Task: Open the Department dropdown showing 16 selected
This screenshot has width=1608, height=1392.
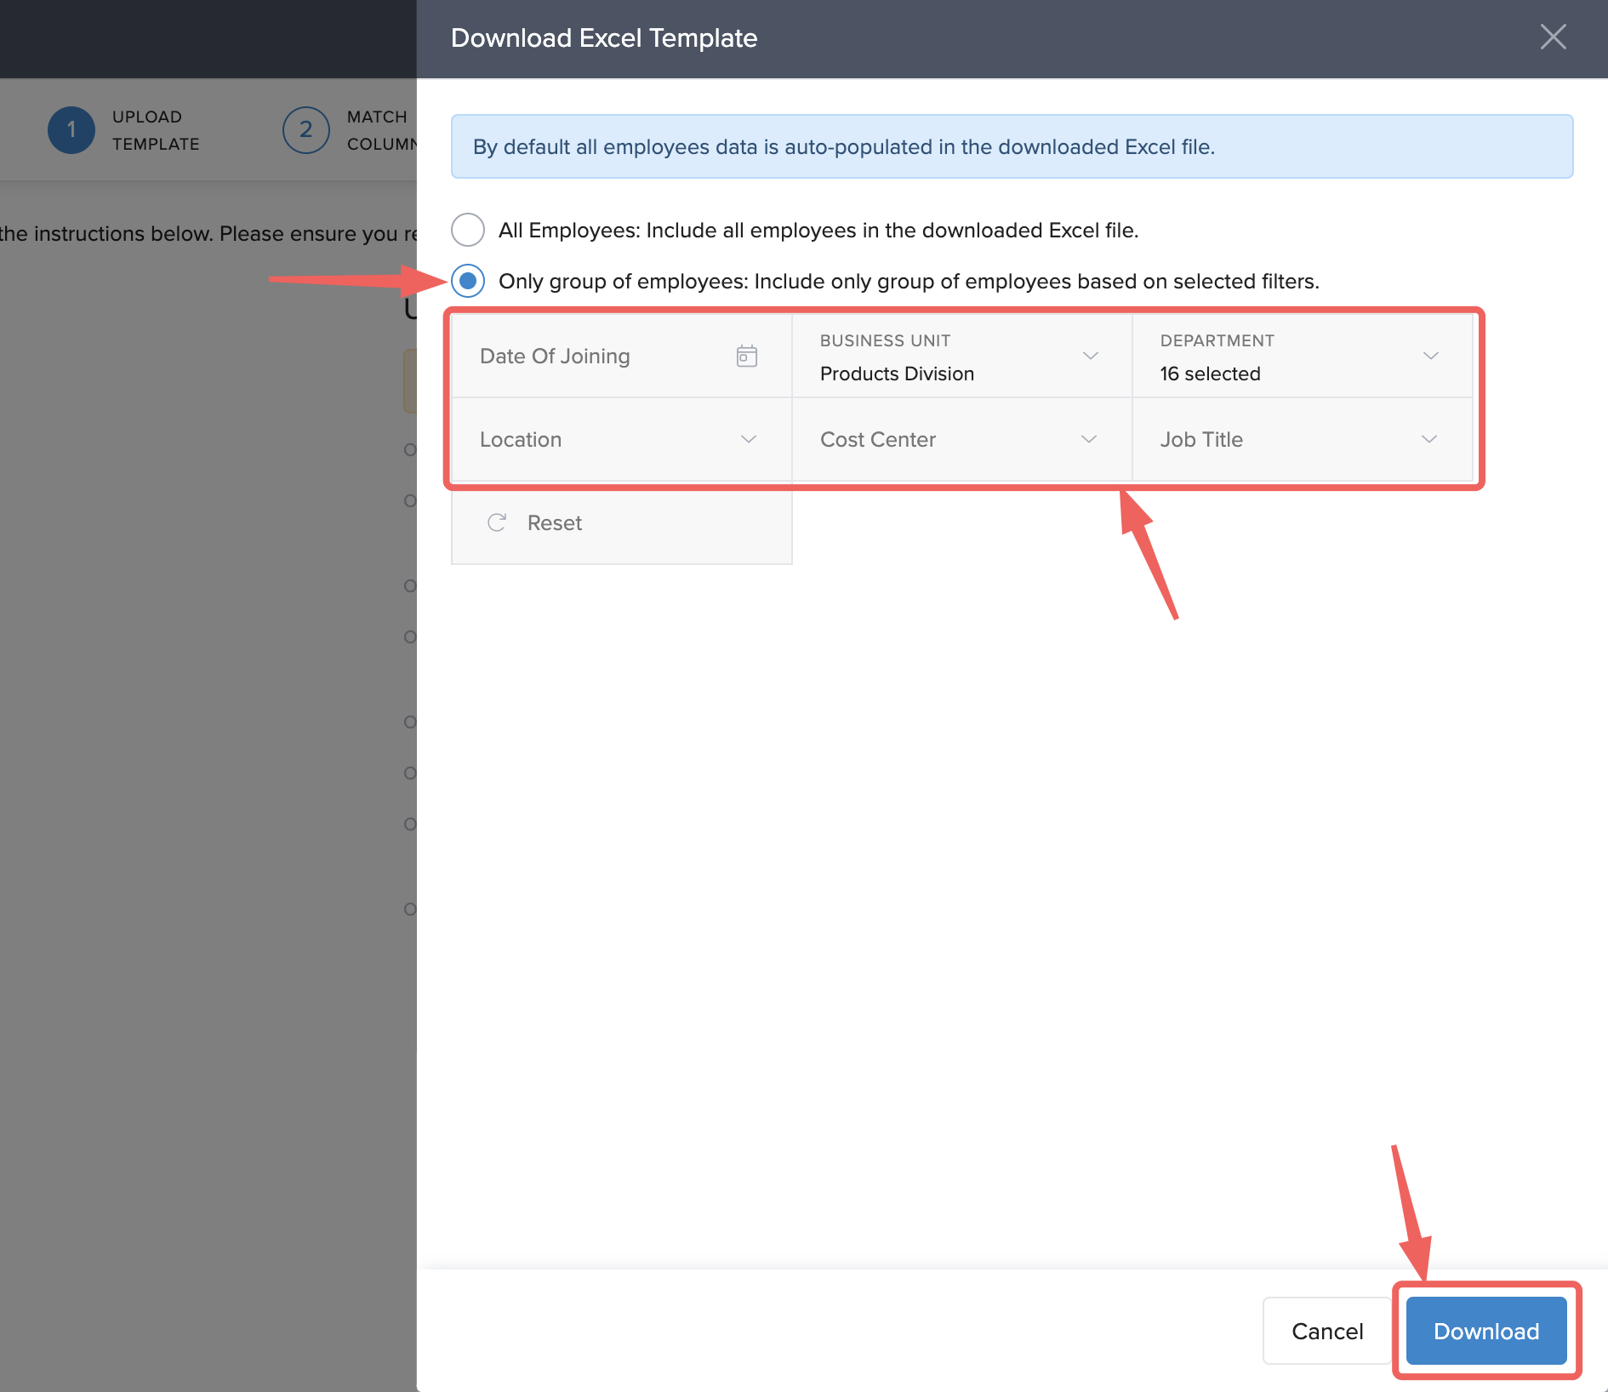Action: pos(1302,357)
